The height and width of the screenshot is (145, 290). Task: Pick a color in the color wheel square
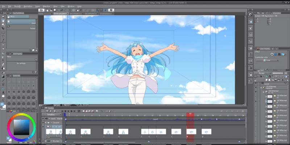pos(21,128)
